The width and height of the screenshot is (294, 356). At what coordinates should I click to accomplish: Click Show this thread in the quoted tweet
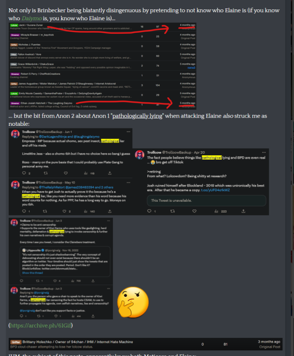tap(32, 273)
